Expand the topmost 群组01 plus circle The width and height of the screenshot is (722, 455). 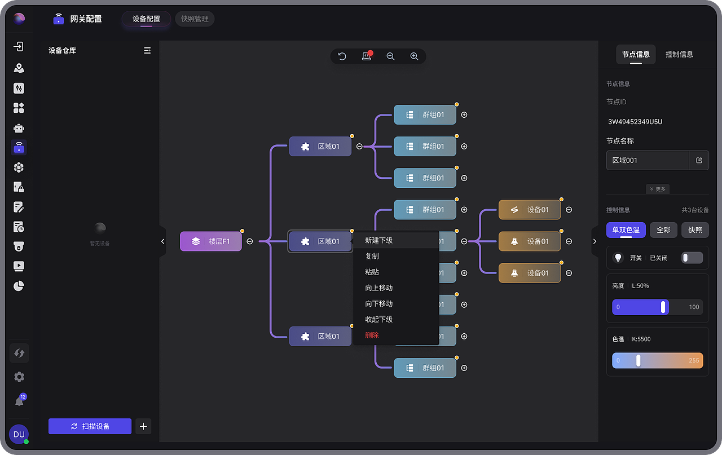(x=464, y=114)
